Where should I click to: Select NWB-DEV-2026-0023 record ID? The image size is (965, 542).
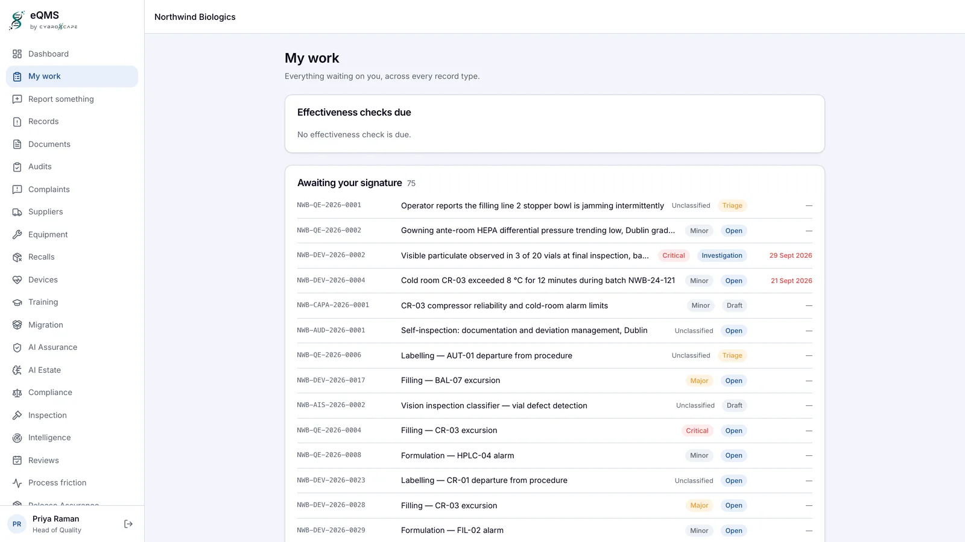(331, 481)
